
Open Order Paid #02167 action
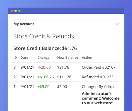click(99, 67)
